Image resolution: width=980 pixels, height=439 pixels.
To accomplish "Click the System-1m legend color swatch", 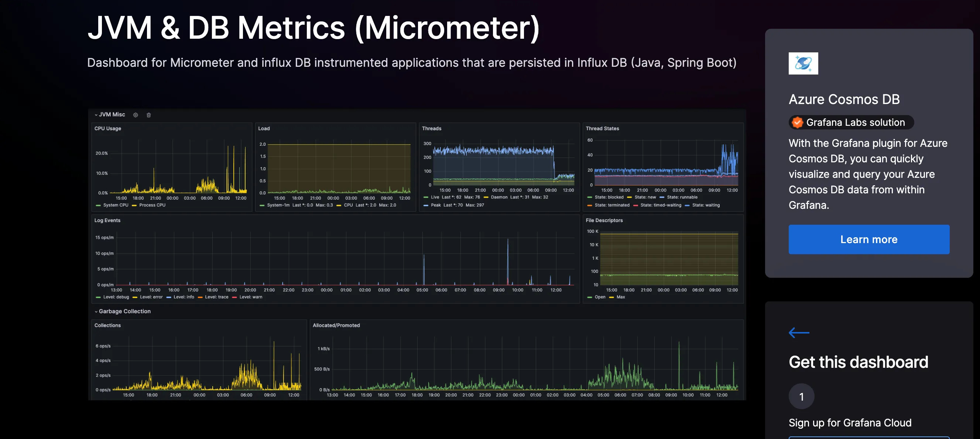I will pyautogui.click(x=262, y=205).
